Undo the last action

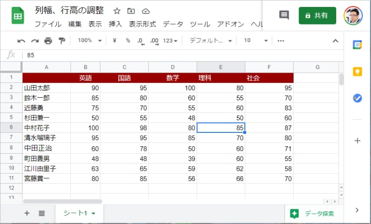pyautogui.click(x=21, y=41)
